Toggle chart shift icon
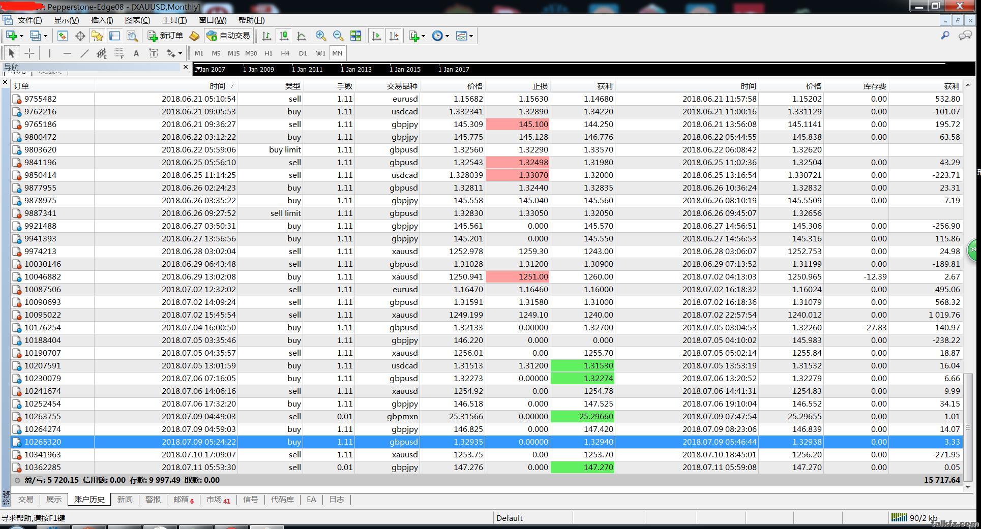This screenshot has width=981, height=529. tap(394, 36)
